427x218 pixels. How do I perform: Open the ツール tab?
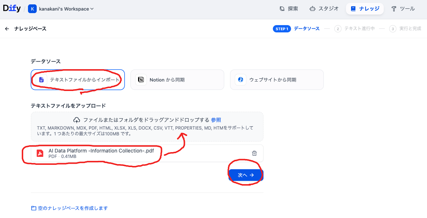[403, 9]
